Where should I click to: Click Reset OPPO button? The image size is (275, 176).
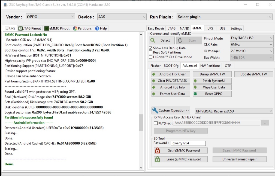point(212,94)
